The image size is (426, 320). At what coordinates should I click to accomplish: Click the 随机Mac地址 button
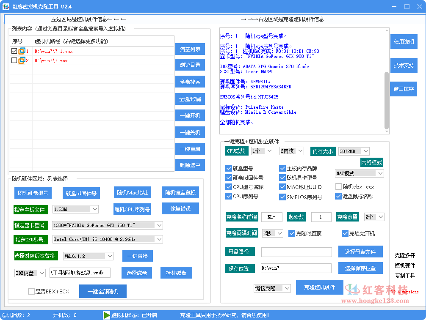pyautogui.click(x=132, y=192)
